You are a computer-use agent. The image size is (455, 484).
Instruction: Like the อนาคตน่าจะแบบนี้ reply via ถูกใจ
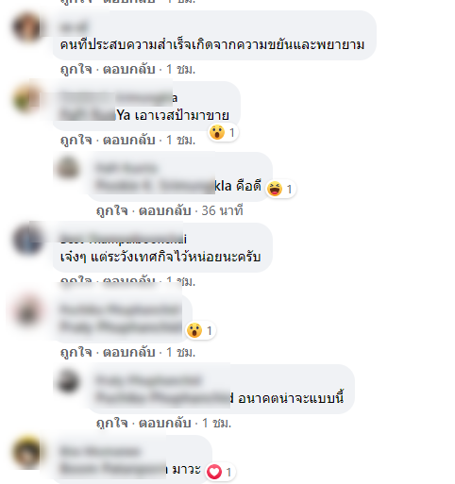112,423
